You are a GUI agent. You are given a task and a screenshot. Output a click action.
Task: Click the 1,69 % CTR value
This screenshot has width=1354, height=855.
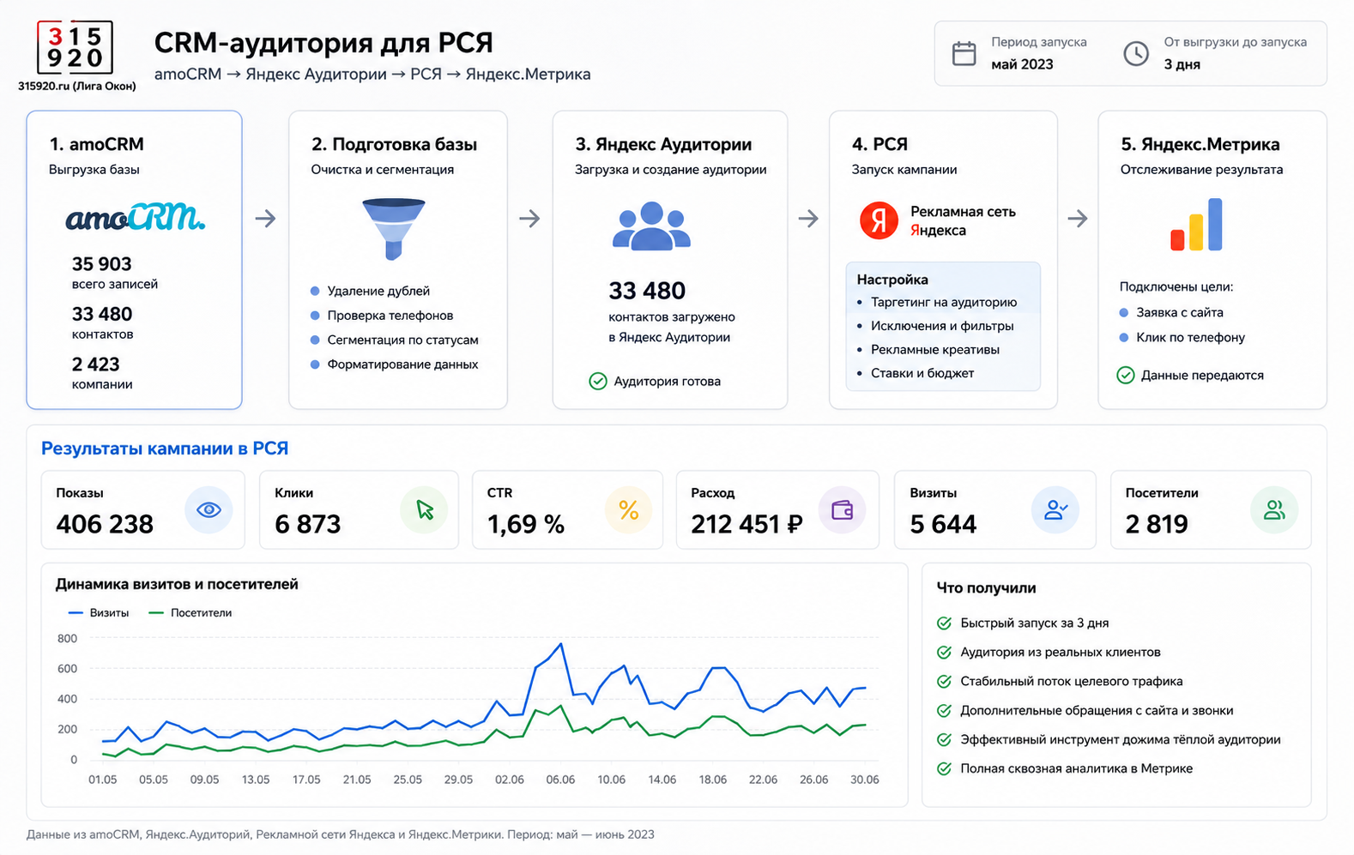coord(525,524)
